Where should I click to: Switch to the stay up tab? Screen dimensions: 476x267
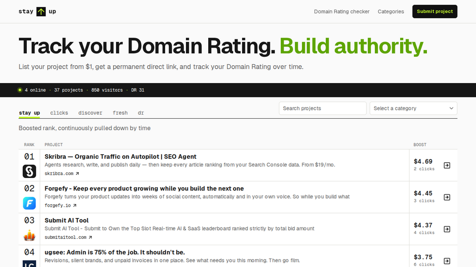click(x=29, y=113)
